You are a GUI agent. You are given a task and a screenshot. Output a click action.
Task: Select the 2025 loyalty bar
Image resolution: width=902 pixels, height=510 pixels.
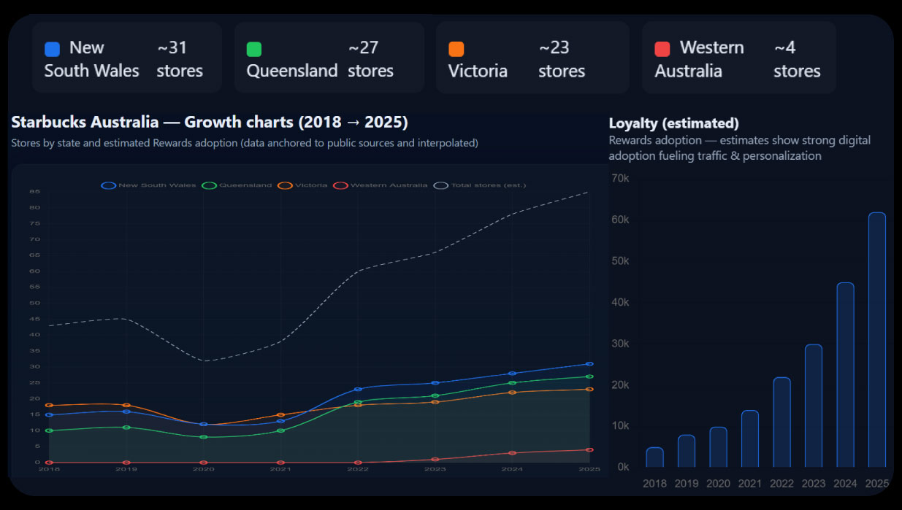876,339
